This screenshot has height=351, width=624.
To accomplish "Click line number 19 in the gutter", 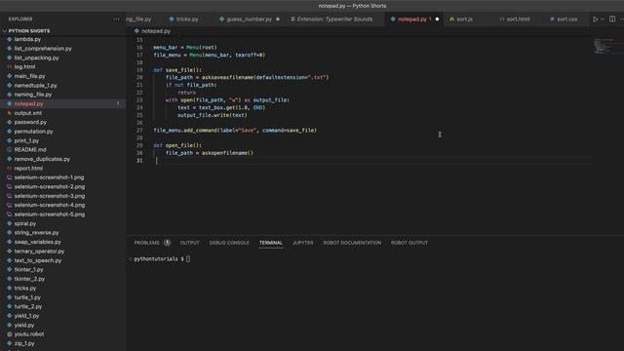I will coord(139,70).
